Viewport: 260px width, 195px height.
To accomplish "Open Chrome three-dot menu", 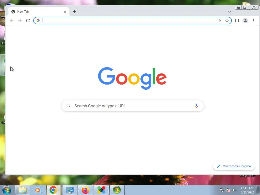I will tap(253, 21).
